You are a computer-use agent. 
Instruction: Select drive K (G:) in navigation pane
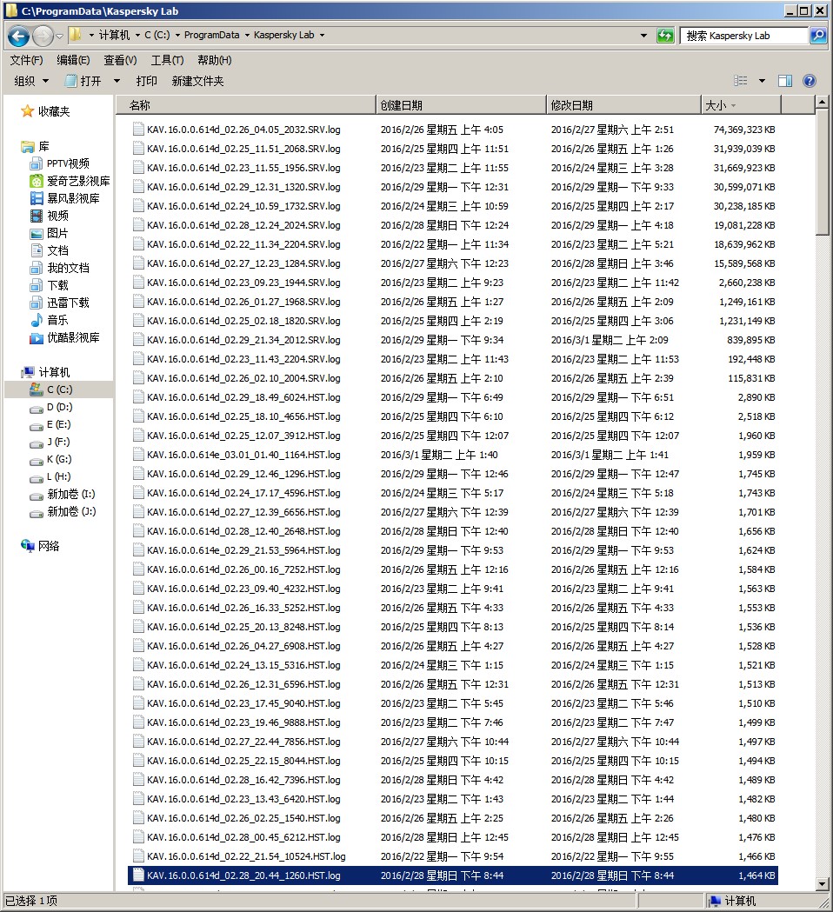click(x=51, y=460)
